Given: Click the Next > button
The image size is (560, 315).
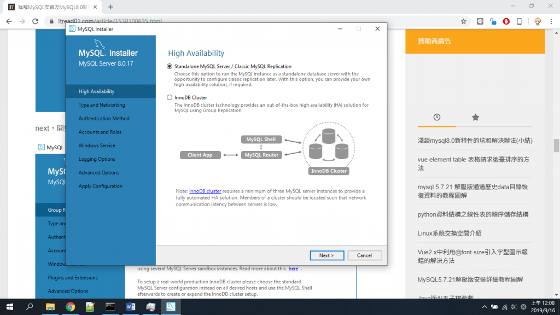Looking at the screenshot, I should pos(327,255).
